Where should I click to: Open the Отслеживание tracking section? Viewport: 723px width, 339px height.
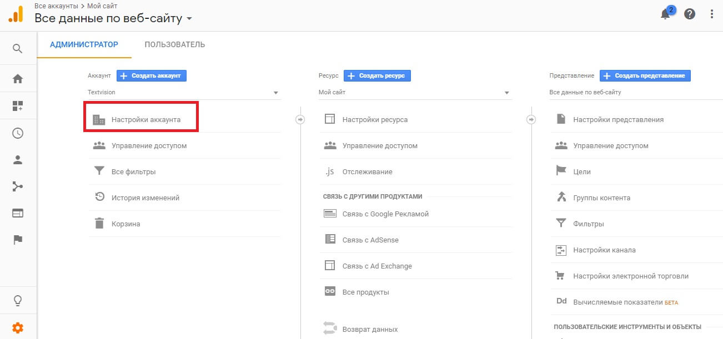367,172
